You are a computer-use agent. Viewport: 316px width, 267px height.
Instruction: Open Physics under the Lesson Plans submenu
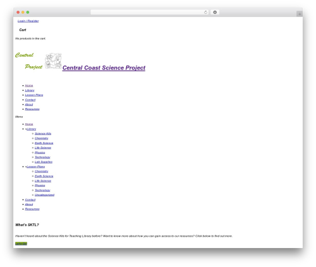tap(40, 186)
